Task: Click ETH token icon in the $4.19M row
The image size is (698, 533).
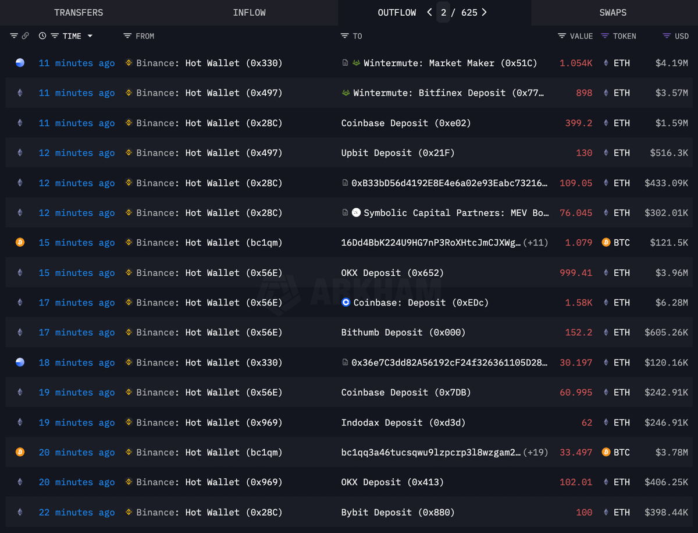Action: [x=606, y=63]
